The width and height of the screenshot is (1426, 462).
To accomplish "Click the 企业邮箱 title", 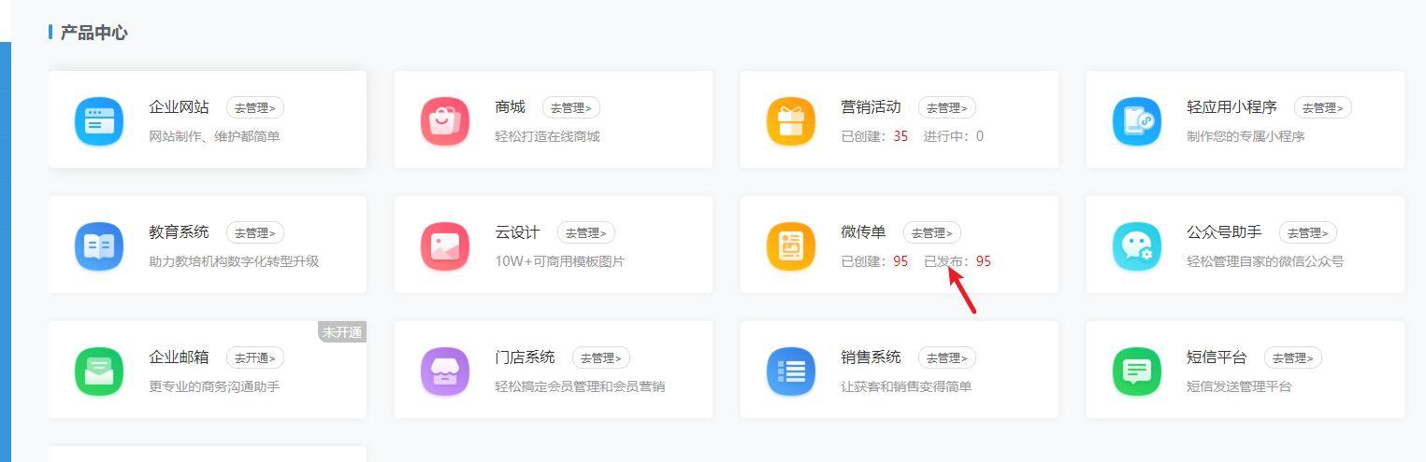I will tap(180, 357).
